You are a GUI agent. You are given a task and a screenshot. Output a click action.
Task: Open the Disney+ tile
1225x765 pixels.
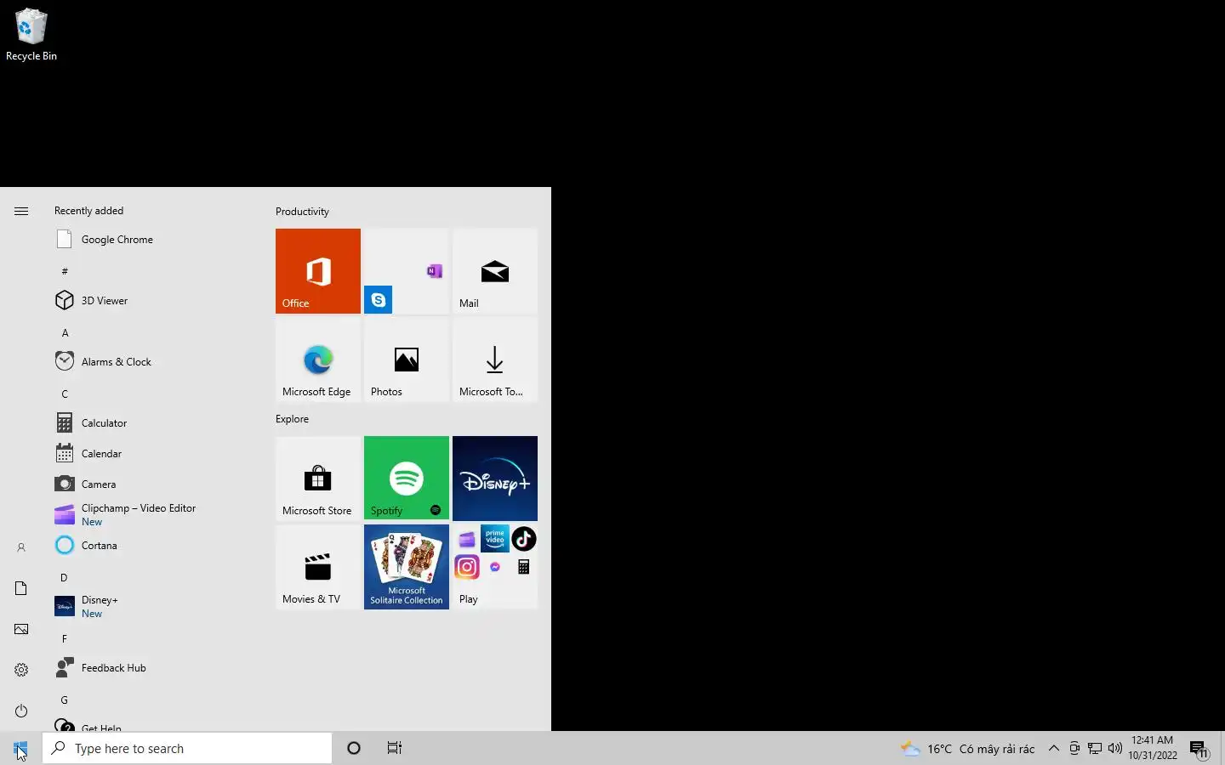(495, 479)
